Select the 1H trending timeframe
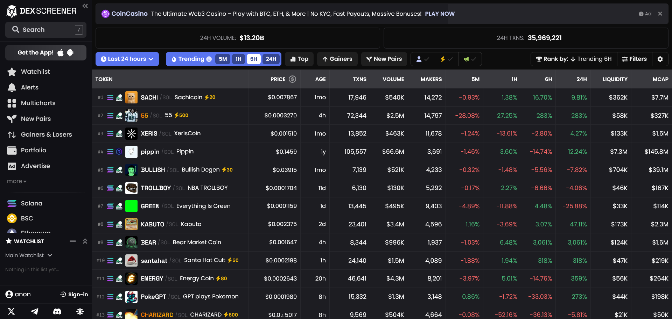Viewport: 672px width, 319px height. [x=238, y=59]
